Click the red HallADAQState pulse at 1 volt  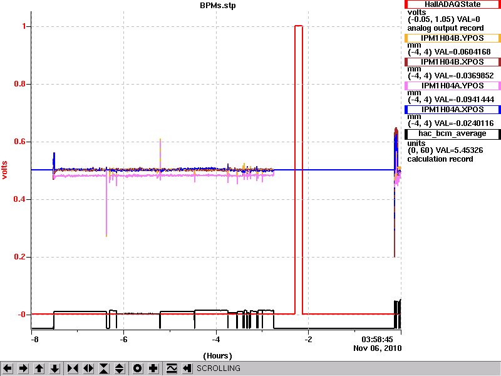coord(299,26)
